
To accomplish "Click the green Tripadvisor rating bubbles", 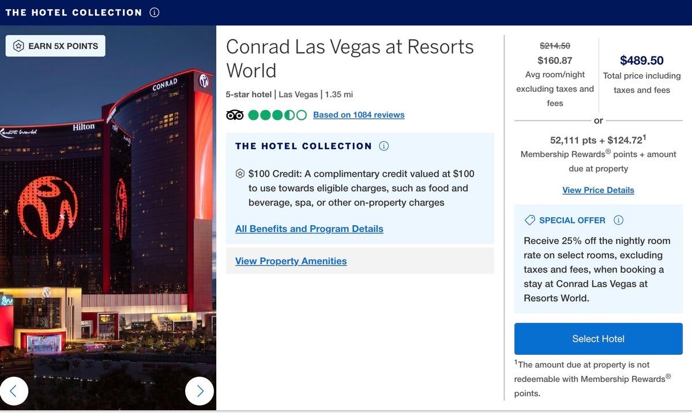I will pyautogui.click(x=277, y=115).
